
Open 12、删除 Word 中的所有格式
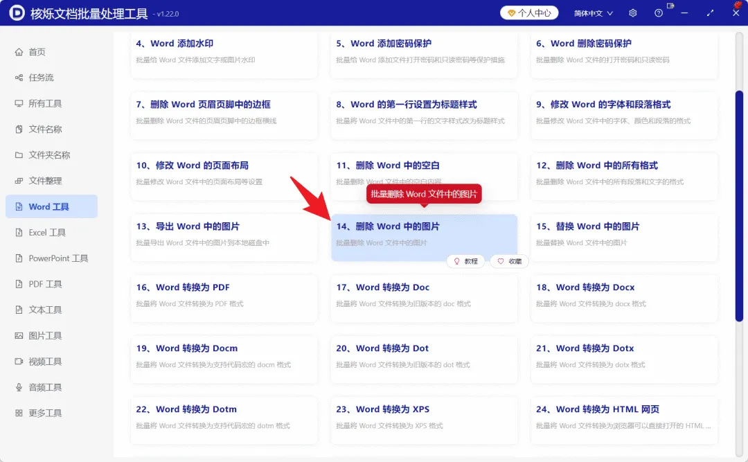coord(624,177)
